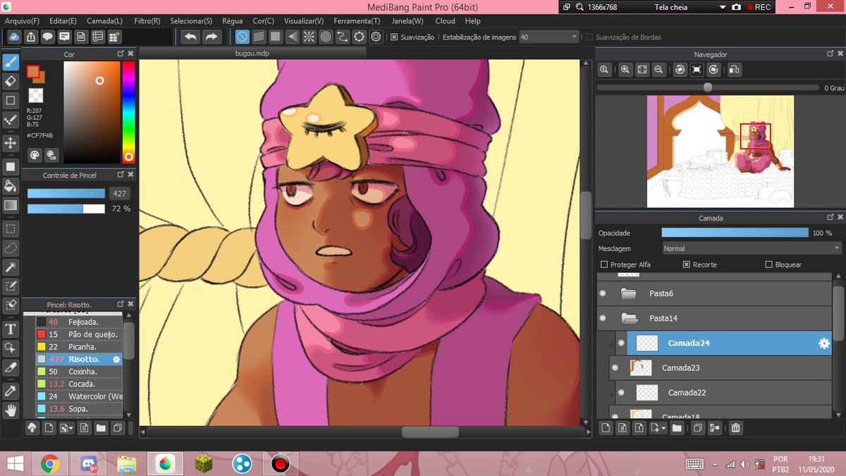Select the Magic Wand tool
The image size is (846, 476).
pyautogui.click(x=11, y=267)
